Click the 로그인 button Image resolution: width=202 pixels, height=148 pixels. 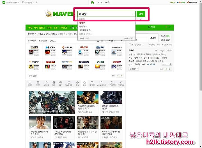pos(153,38)
